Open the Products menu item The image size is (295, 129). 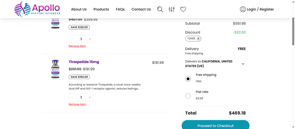(x=101, y=9)
